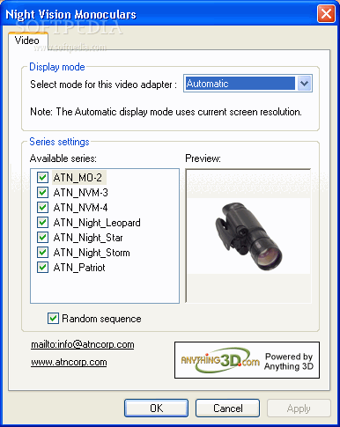The image size is (340, 427).
Task: Toggle the ATN_MO-2 checkbox
Action: click(42, 177)
